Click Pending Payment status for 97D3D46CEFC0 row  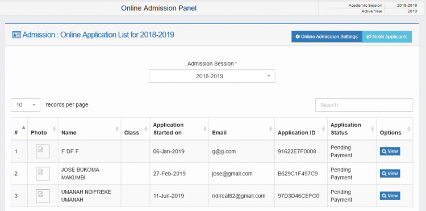pos(341,196)
